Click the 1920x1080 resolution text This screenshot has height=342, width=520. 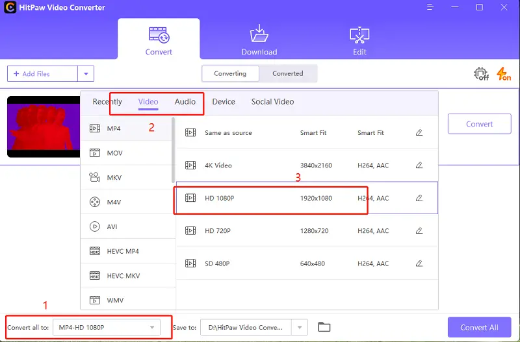[316, 198]
